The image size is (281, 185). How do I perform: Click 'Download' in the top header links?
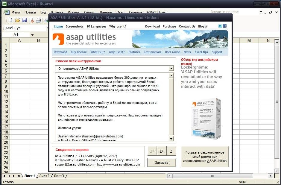click(x=152, y=26)
